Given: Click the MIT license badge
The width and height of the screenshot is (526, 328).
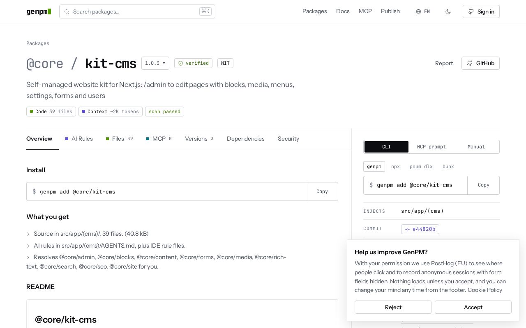Looking at the screenshot, I should click(225, 63).
